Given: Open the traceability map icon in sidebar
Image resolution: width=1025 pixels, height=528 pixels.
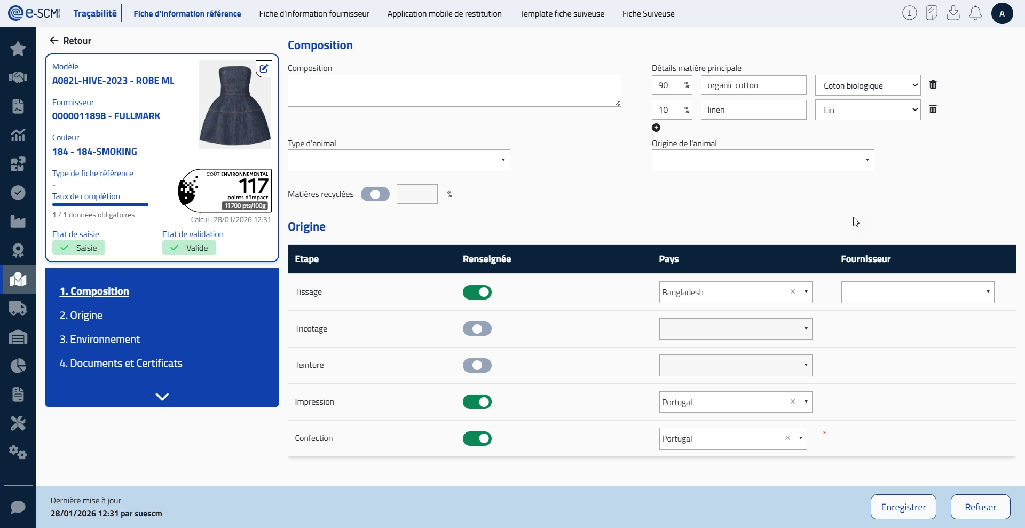Looking at the screenshot, I should coord(18,279).
